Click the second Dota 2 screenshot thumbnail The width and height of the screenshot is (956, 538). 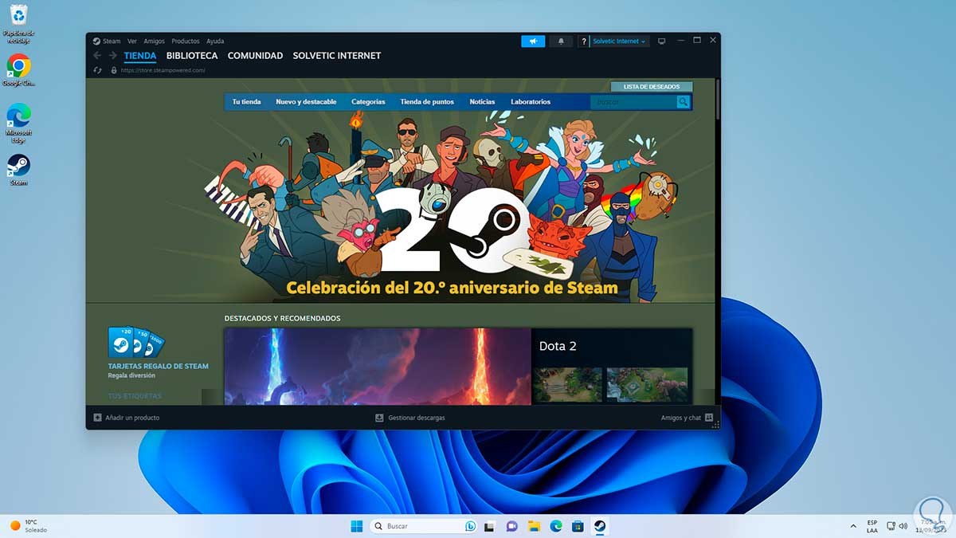point(647,385)
